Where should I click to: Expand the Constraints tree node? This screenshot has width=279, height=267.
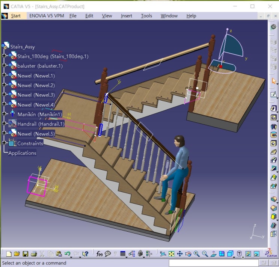point(4,143)
